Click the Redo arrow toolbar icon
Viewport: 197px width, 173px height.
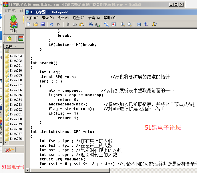tap(59, 25)
